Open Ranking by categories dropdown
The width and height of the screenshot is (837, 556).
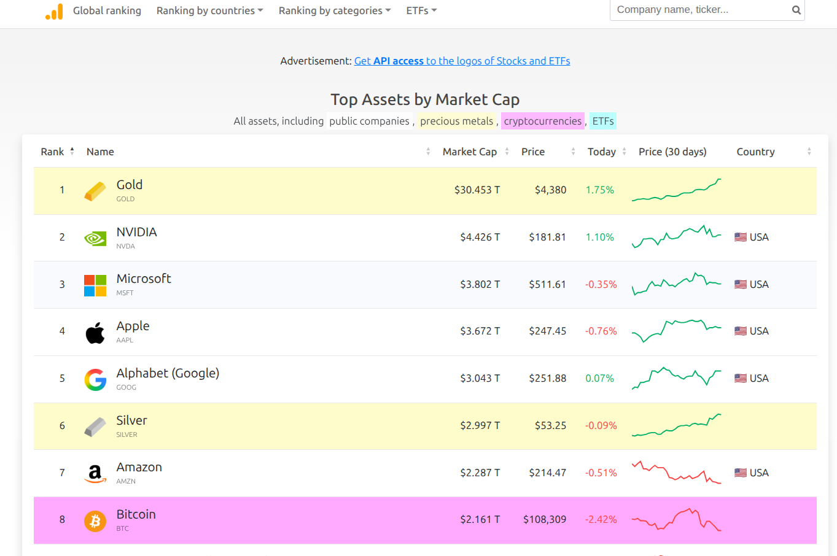click(335, 10)
